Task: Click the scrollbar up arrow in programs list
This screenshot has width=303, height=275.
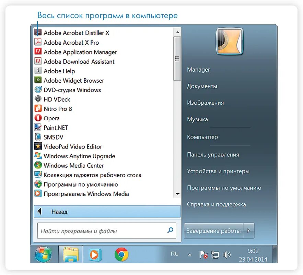Action: point(178,33)
